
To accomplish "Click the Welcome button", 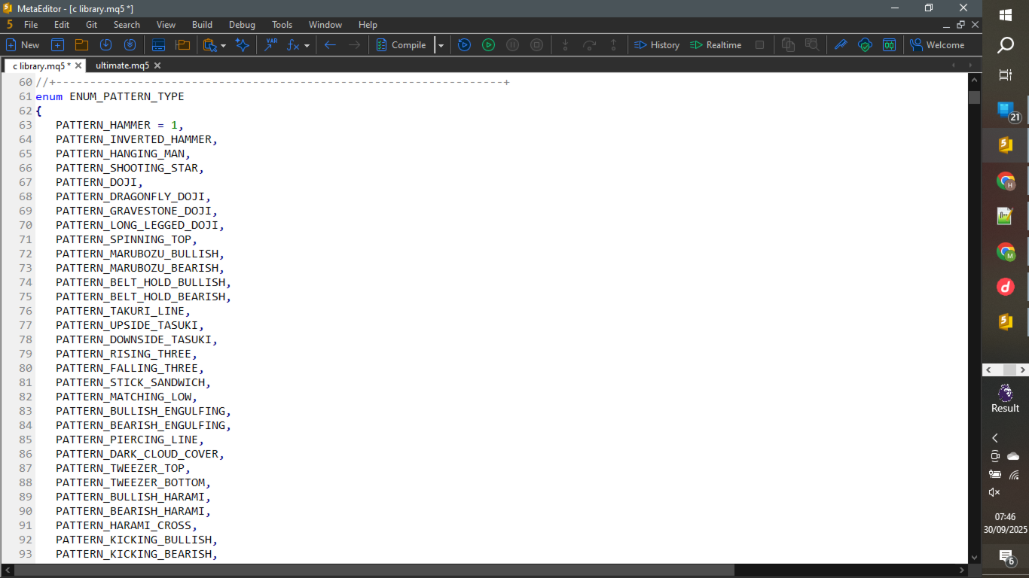I will [x=937, y=45].
